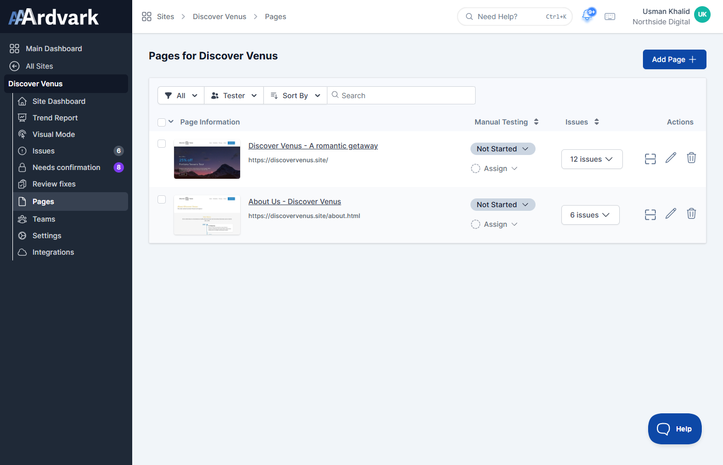Viewport: 723px width, 465px height.
Task: Check the About Us row checkbox
Action: pyautogui.click(x=162, y=199)
